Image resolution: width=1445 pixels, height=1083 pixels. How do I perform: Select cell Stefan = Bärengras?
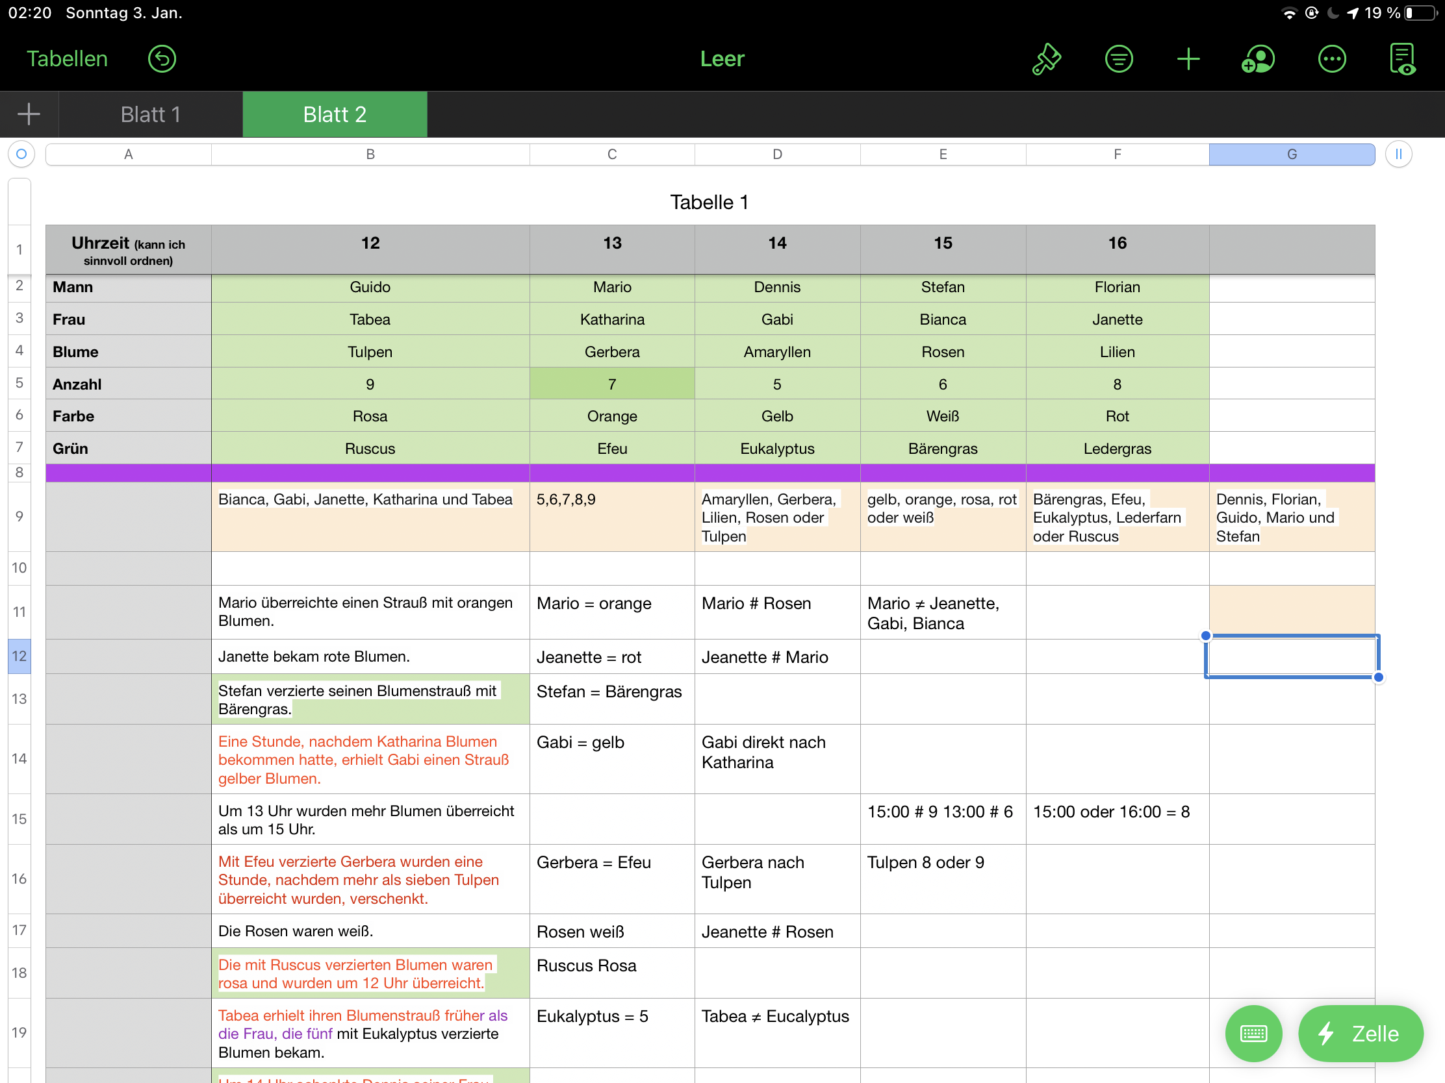coord(612,699)
